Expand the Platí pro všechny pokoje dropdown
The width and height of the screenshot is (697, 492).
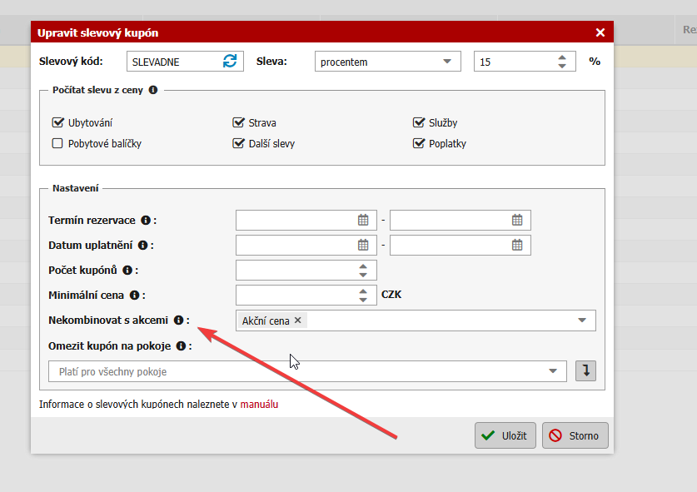552,371
